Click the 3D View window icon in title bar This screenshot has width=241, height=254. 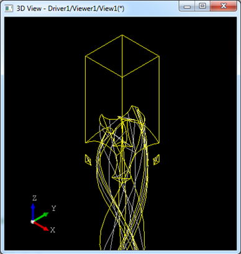click(x=9, y=9)
